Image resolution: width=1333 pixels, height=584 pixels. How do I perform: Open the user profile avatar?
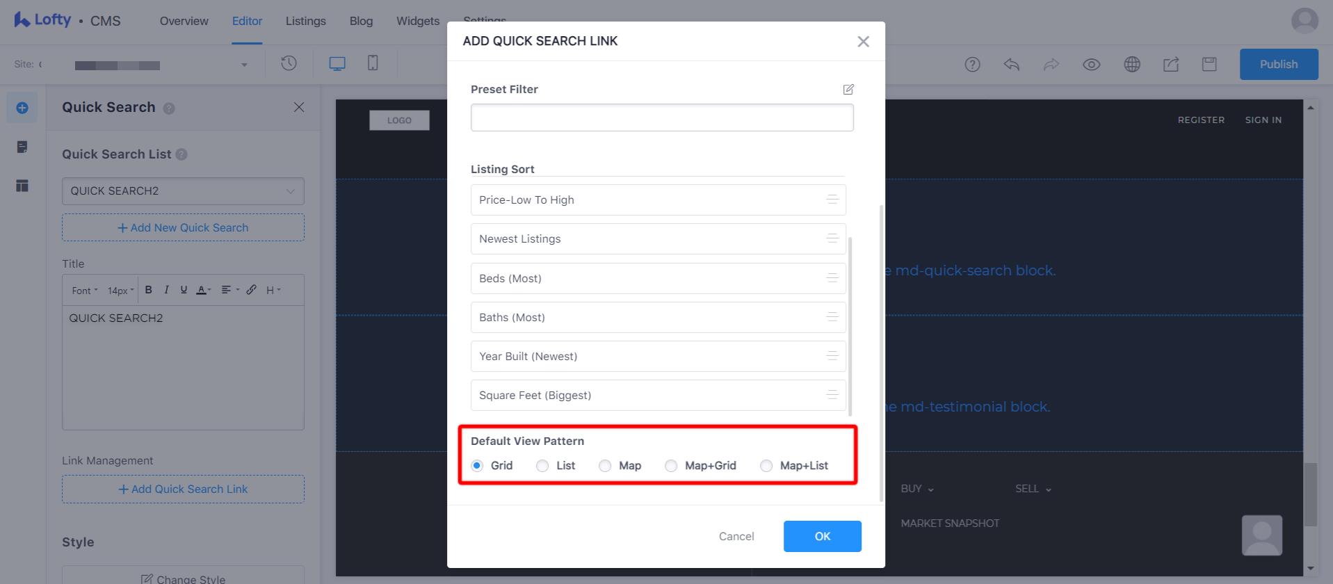pyautogui.click(x=1304, y=21)
